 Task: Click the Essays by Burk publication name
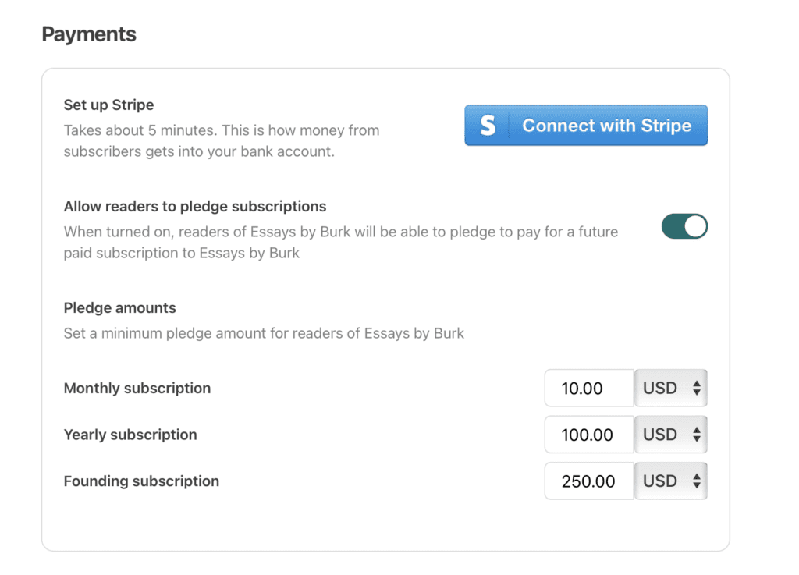300,231
